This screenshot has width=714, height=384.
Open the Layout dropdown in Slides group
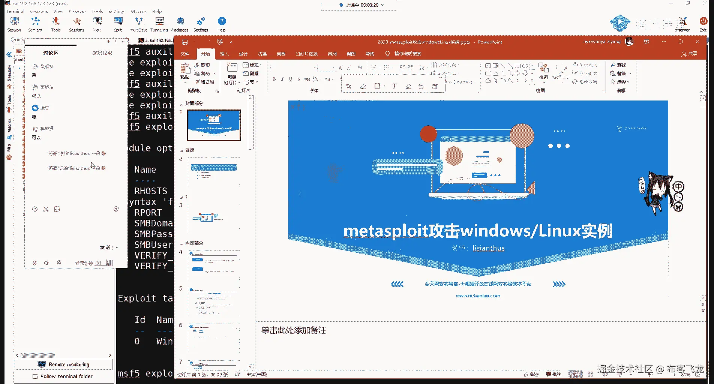click(252, 65)
